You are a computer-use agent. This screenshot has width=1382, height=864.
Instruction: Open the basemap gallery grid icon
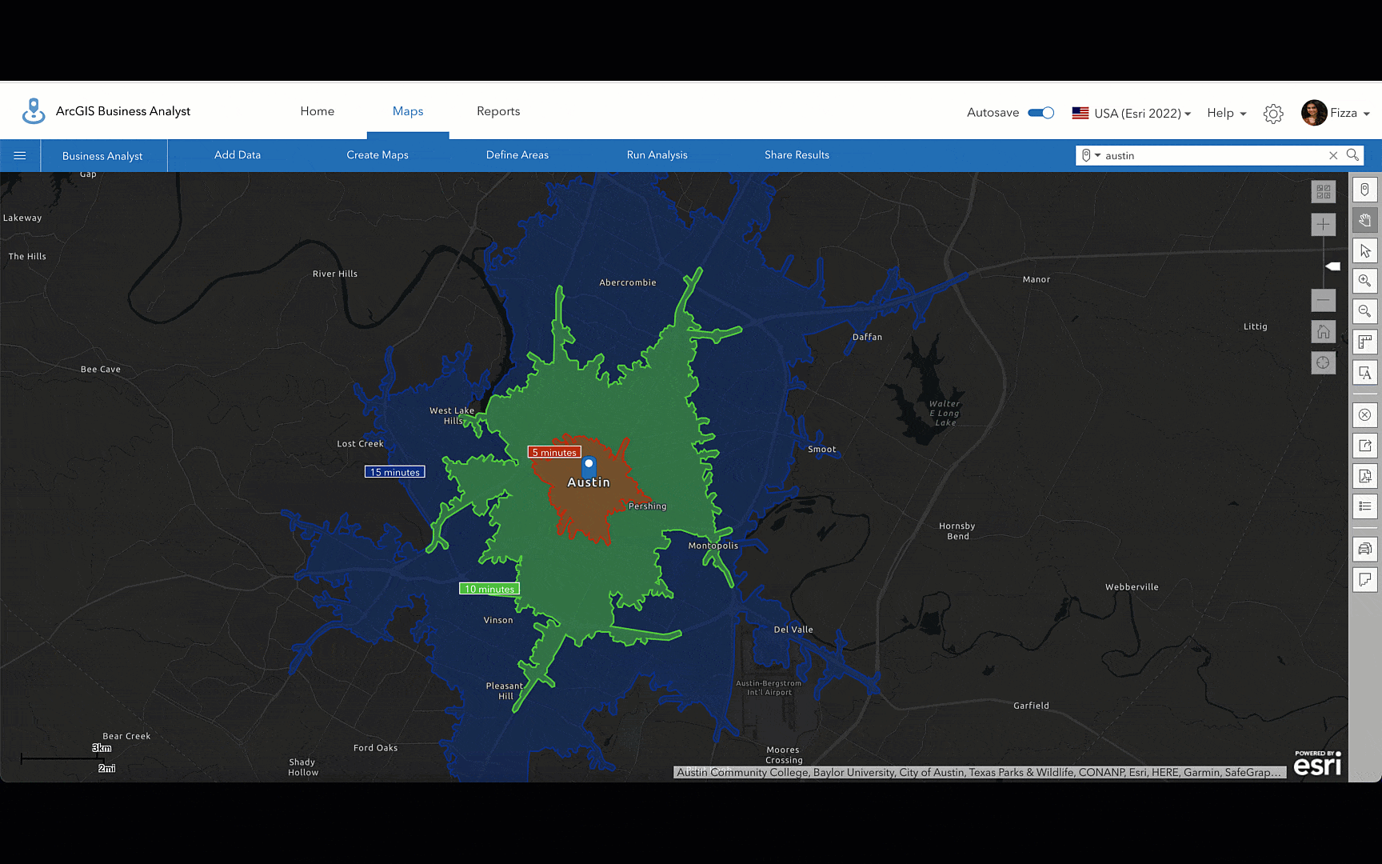(x=1324, y=192)
